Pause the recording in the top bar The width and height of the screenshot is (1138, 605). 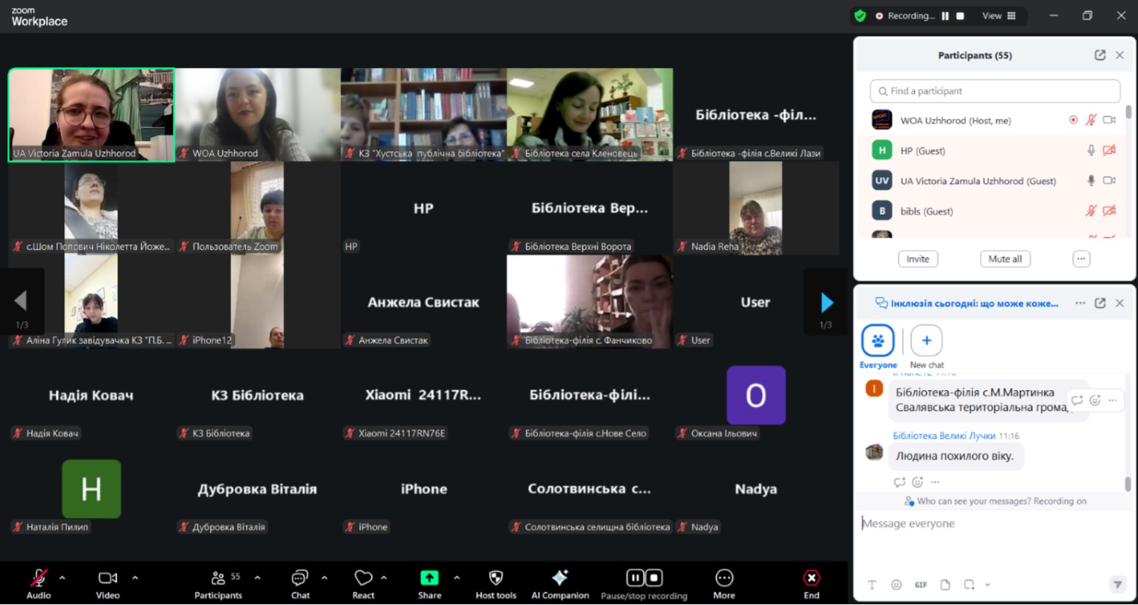pyautogui.click(x=945, y=16)
